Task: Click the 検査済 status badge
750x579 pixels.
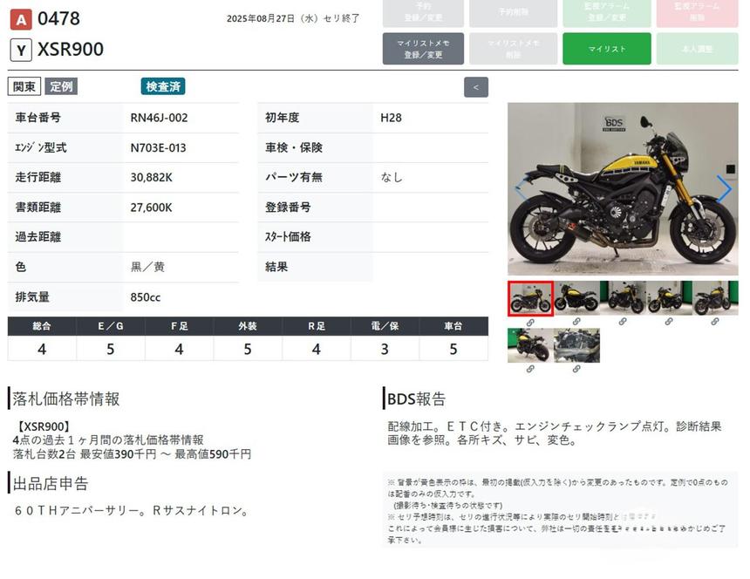Action: point(163,86)
